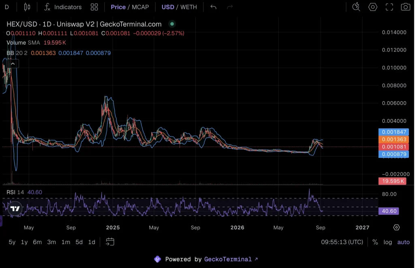Toggle auto scale
This screenshot has height=268, width=415.
coord(403,242)
